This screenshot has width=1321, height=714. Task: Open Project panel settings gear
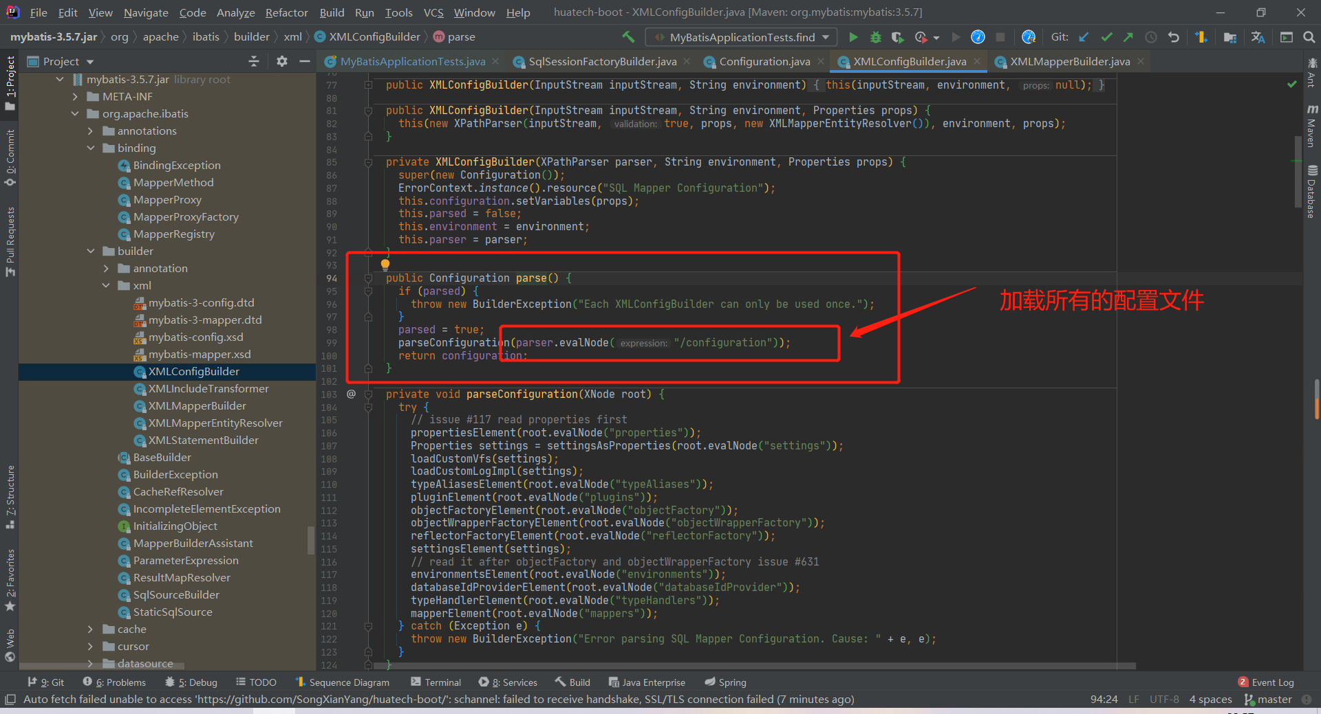pos(282,61)
